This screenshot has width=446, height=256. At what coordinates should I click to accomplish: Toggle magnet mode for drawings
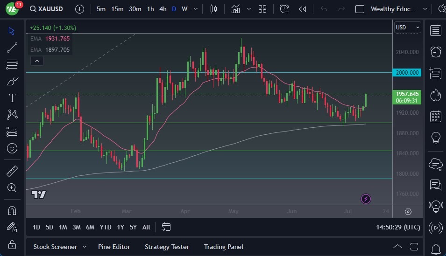12,210
